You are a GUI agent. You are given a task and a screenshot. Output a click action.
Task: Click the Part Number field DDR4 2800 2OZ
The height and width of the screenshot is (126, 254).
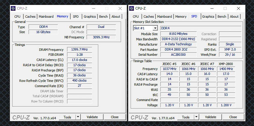(178, 49)
